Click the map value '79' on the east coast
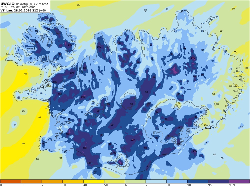Screen dimensions: 250x187 (241, 60)
